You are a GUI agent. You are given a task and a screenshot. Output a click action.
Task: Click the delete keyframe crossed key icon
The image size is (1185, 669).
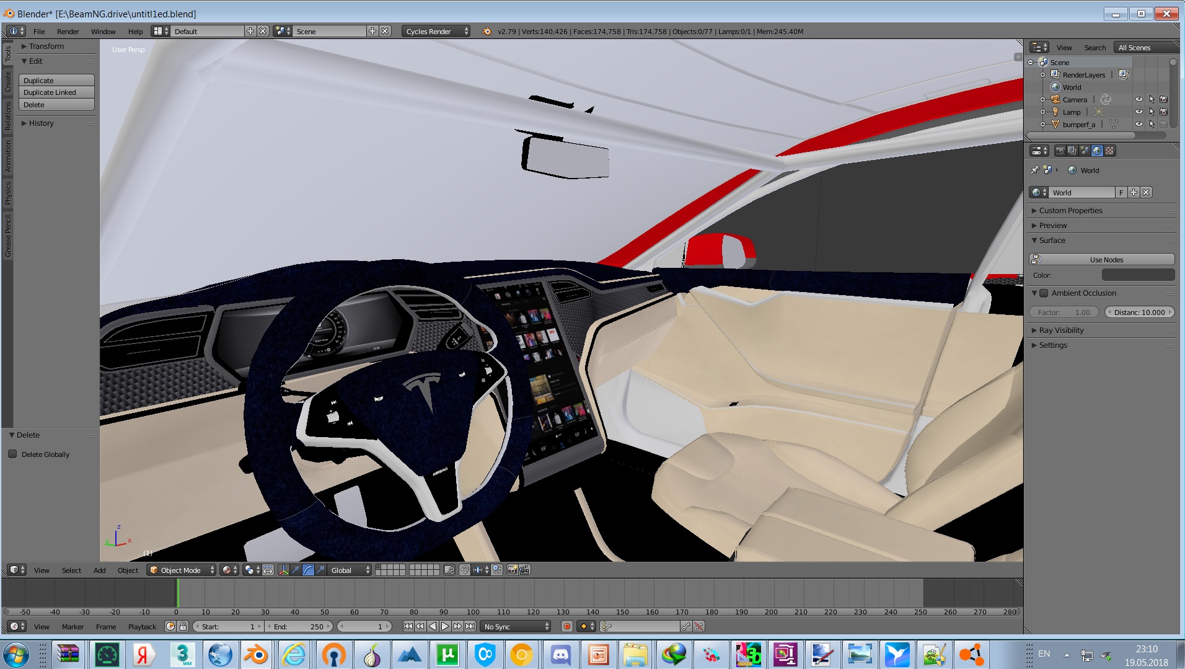pyautogui.click(x=698, y=626)
